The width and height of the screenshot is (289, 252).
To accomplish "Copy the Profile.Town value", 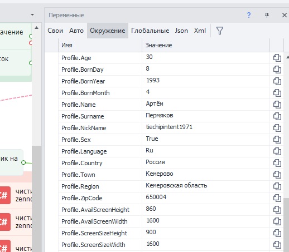I will pyautogui.click(x=277, y=175).
